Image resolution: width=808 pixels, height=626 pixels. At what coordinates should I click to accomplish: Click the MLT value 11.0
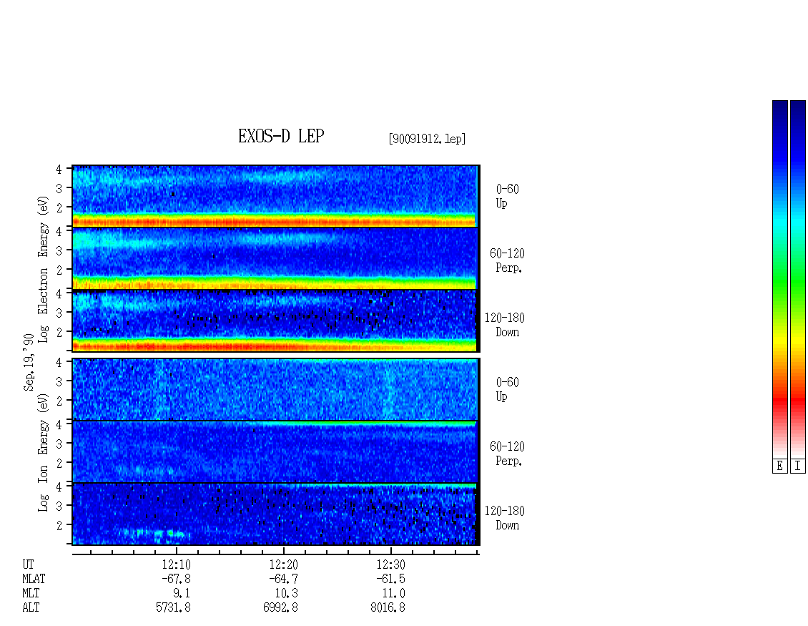click(393, 594)
